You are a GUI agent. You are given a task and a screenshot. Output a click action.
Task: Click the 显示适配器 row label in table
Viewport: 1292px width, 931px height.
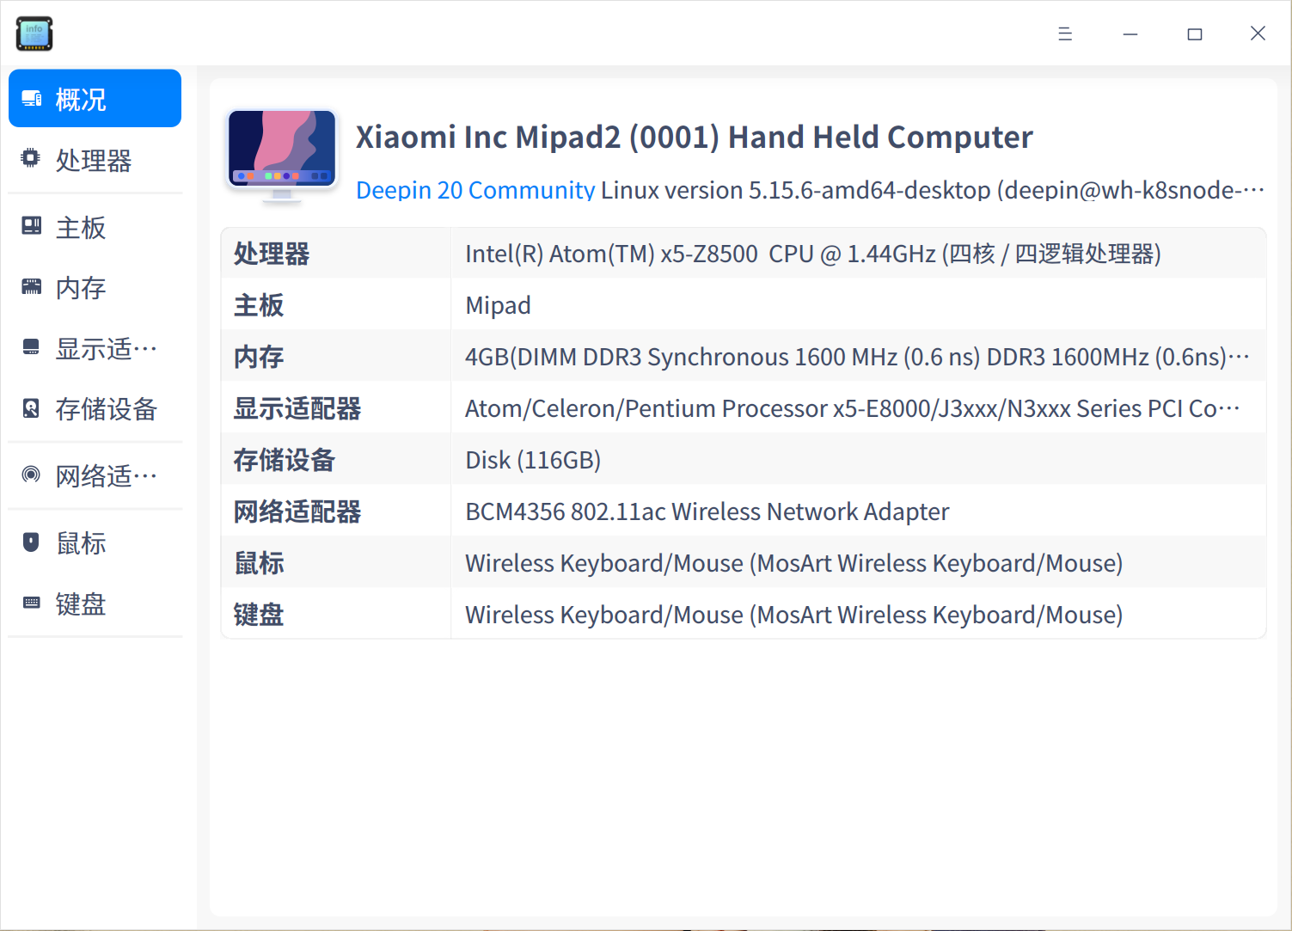[x=297, y=408]
